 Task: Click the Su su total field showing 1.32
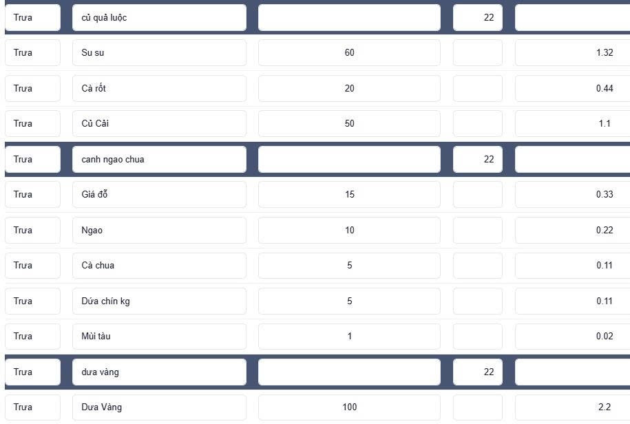pyautogui.click(x=573, y=52)
